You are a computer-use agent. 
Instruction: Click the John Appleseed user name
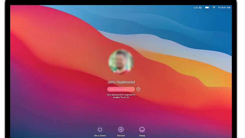coord(121,82)
